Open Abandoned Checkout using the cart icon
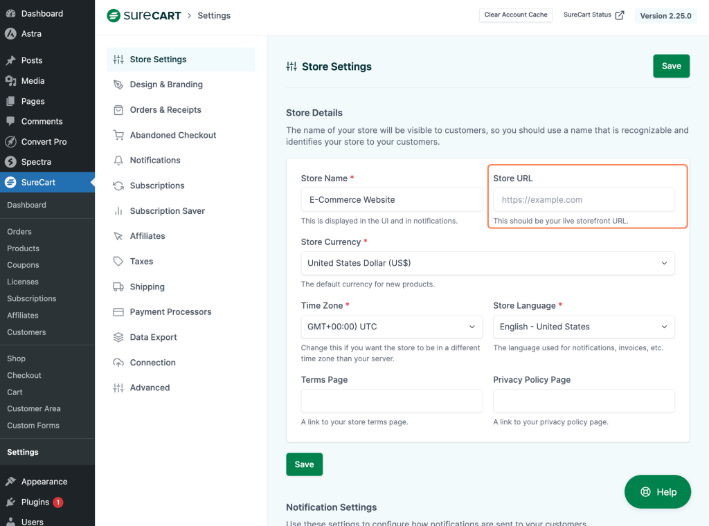This screenshot has height=526, width=709. (x=118, y=135)
